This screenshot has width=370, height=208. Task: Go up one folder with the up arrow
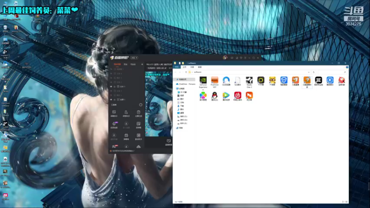186,72
